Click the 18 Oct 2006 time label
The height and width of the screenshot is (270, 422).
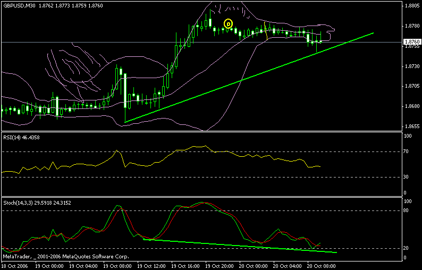point(15,266)
